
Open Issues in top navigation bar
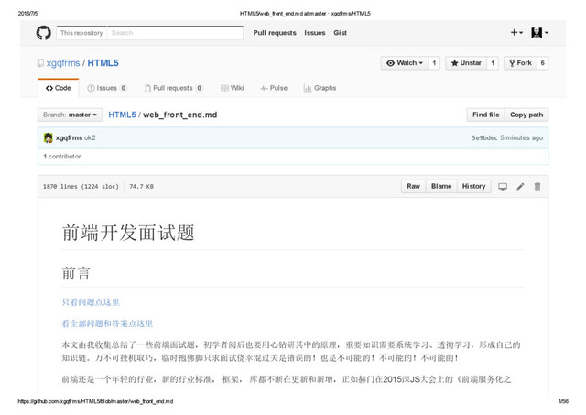[315, 33]
